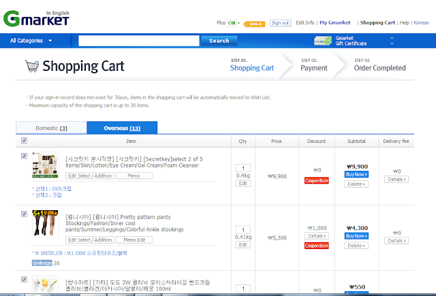Click the Gmarket logo
Screen dimensions: 436x296
pos(36,18)
